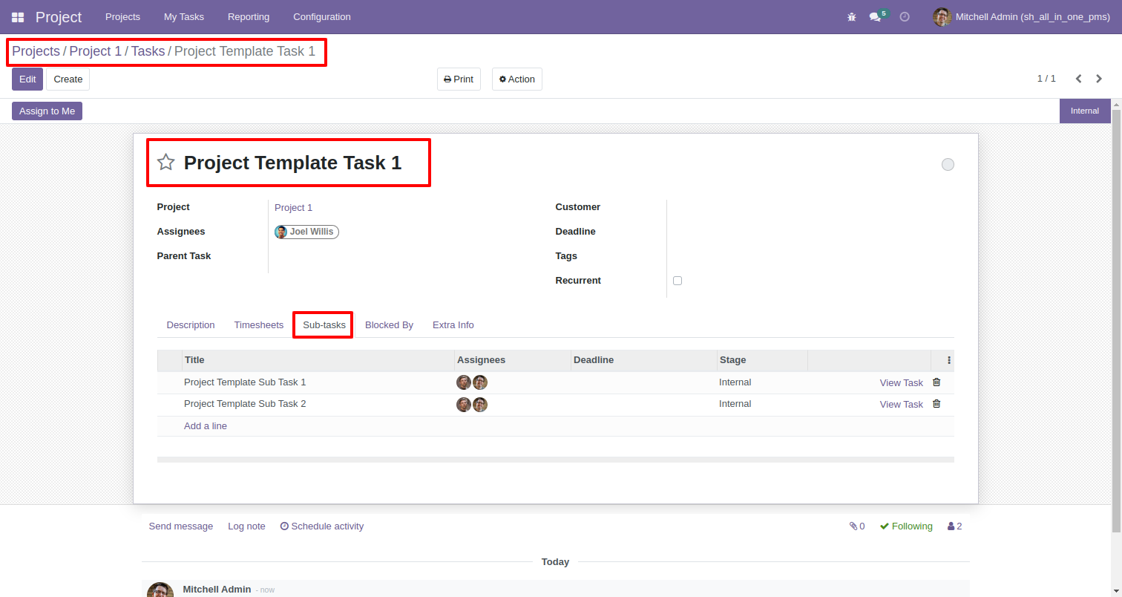Switch to the Timesheets tab
The width and height of the screenshot is (1122, 597).
pos(259,325)
